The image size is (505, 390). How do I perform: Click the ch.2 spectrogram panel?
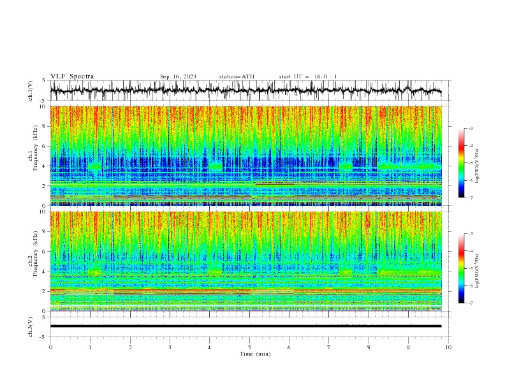pos(245,261)
